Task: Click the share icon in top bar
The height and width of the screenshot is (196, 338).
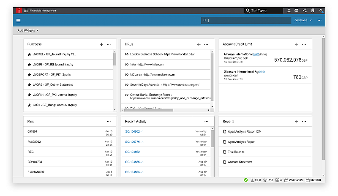Action: click(305, 10)
